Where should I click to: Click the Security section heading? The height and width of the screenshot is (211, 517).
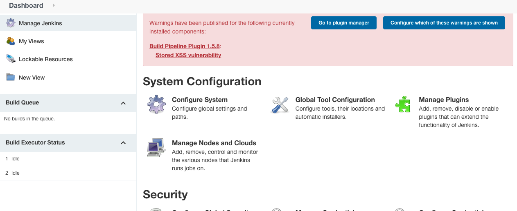click(165, 194)
